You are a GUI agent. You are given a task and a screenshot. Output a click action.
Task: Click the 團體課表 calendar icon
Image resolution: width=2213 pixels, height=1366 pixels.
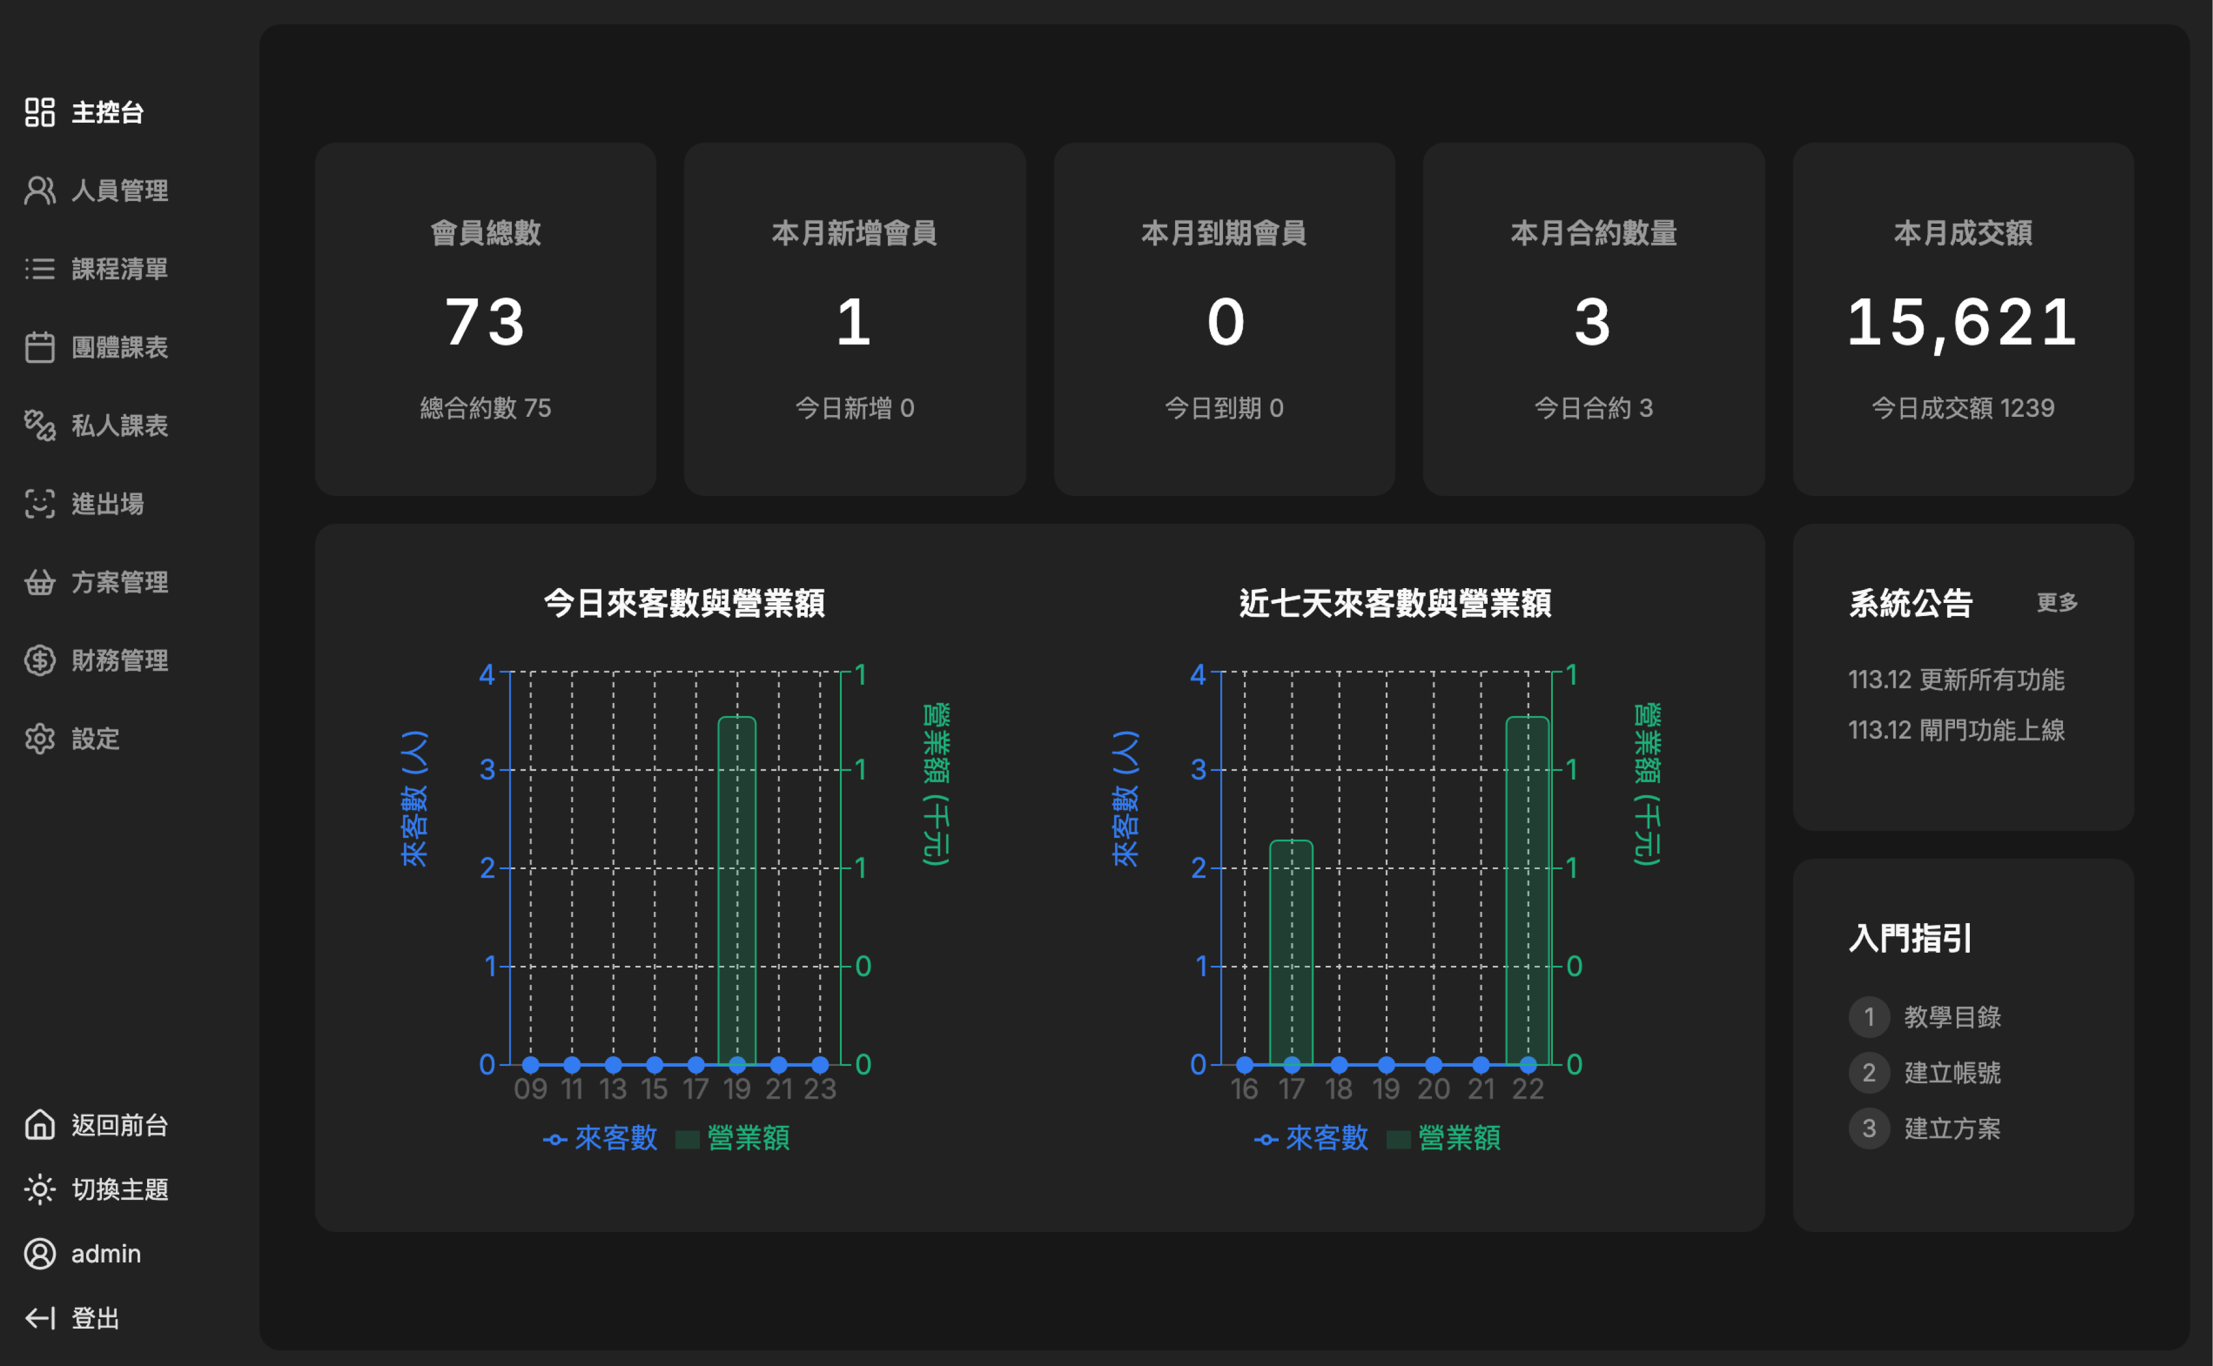pyautogui.click(x=40, y=347)
